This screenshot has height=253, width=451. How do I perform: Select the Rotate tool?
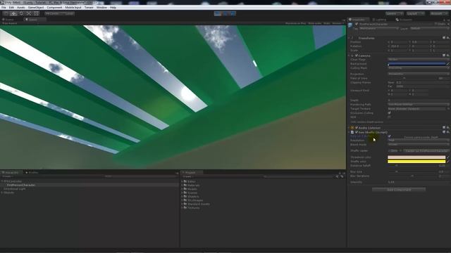[21, 13]
